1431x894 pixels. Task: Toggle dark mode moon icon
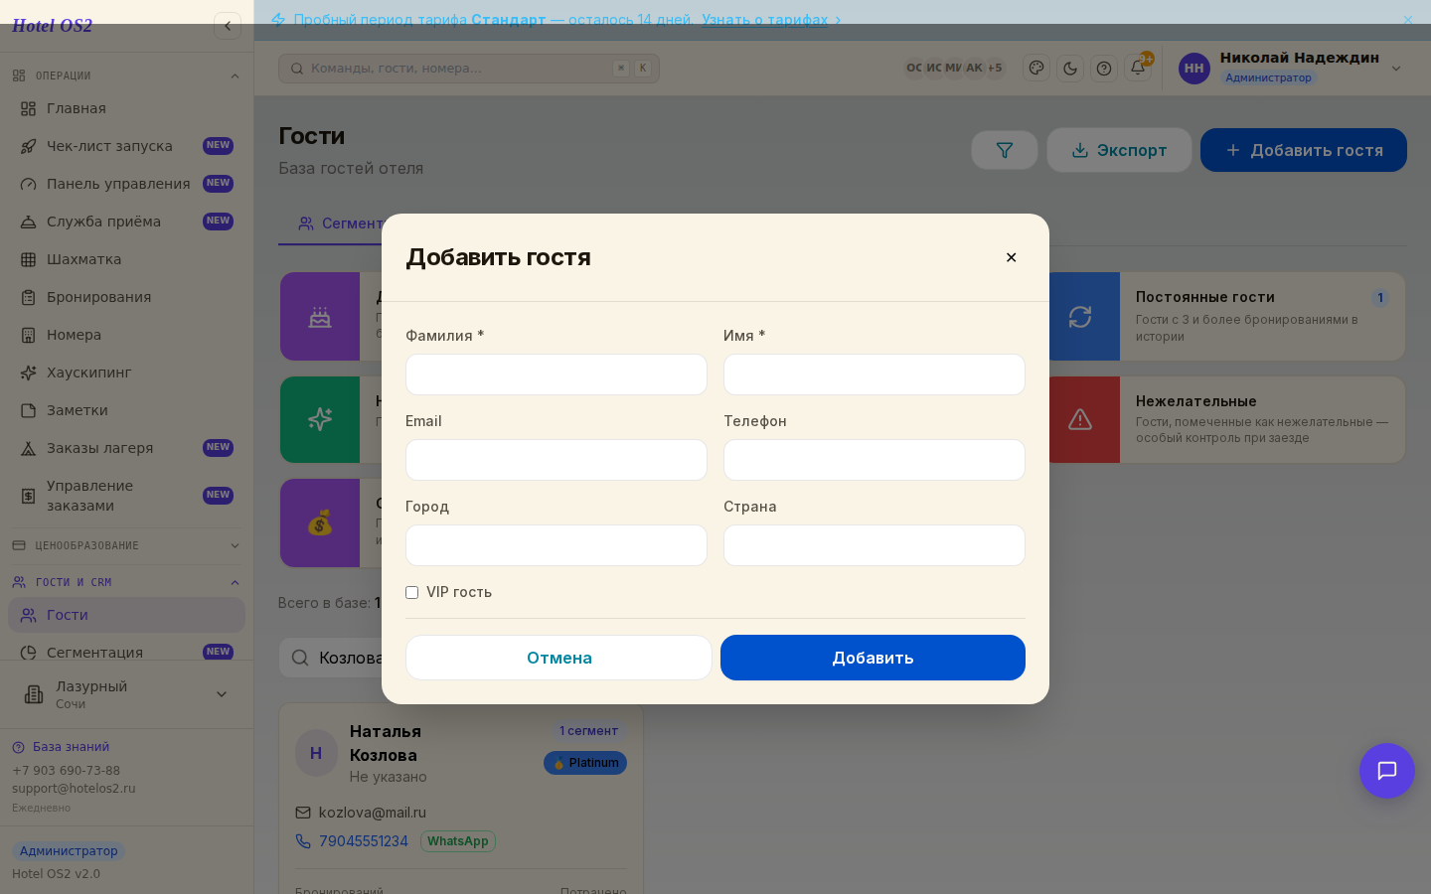1070,69
